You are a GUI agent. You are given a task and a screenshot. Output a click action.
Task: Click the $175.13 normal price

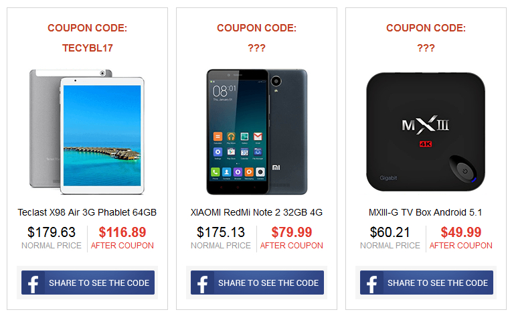pyautogui.click(x=221, y=232)
